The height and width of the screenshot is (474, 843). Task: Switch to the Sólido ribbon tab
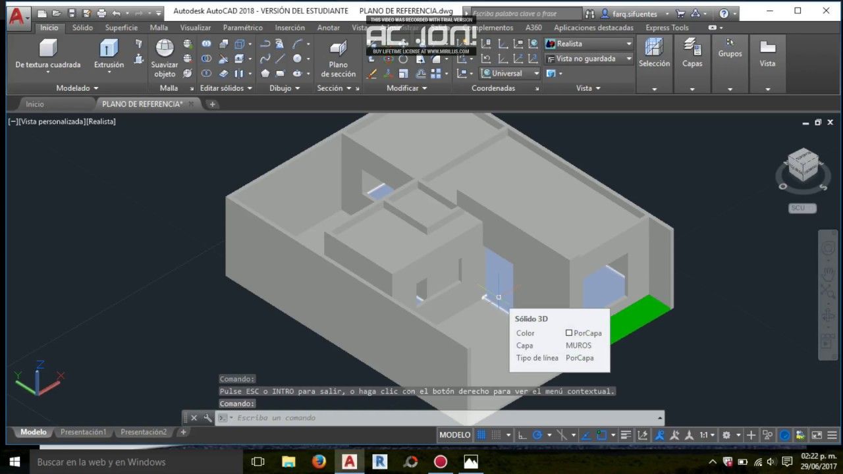[82, 28]
